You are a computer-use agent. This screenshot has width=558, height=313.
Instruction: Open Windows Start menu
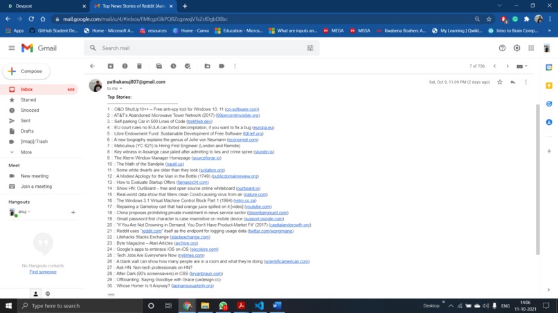click(x=8, y=305)
